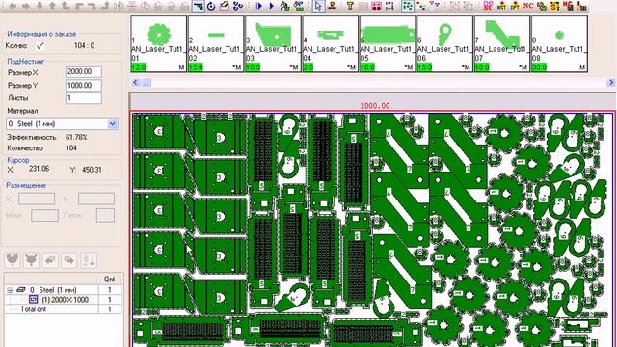
Task: Select part thumbnail 6 AN_Laser_Tut1_06
Action: [x=444, y=44]
